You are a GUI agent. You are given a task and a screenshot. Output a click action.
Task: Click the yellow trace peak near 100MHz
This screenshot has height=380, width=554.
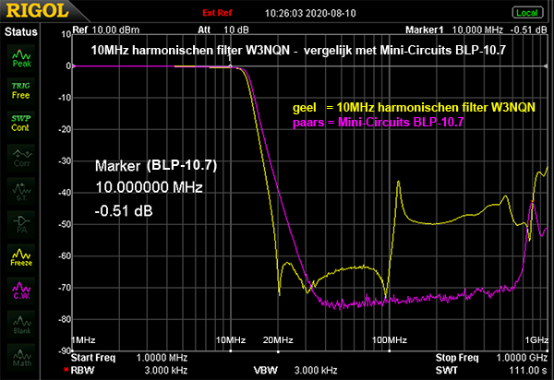(x=399, y=182)
